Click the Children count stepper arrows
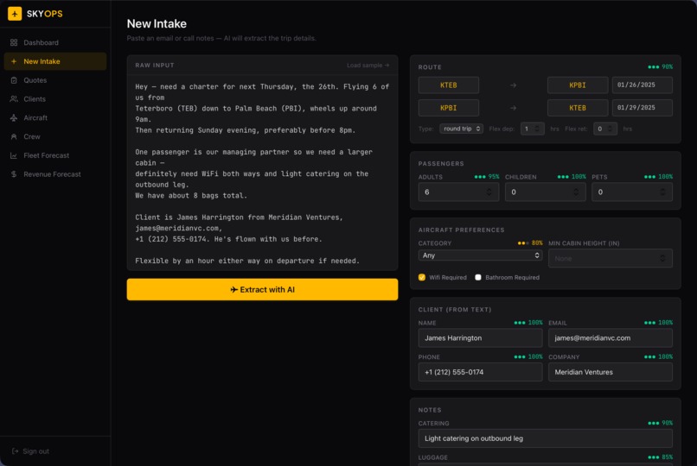 click(576, 192)
